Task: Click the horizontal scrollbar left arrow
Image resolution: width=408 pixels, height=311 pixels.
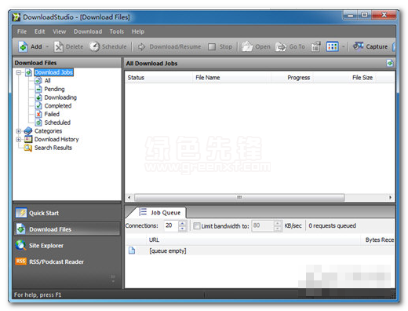Action: pyautogui.click(x=129, y=197)
